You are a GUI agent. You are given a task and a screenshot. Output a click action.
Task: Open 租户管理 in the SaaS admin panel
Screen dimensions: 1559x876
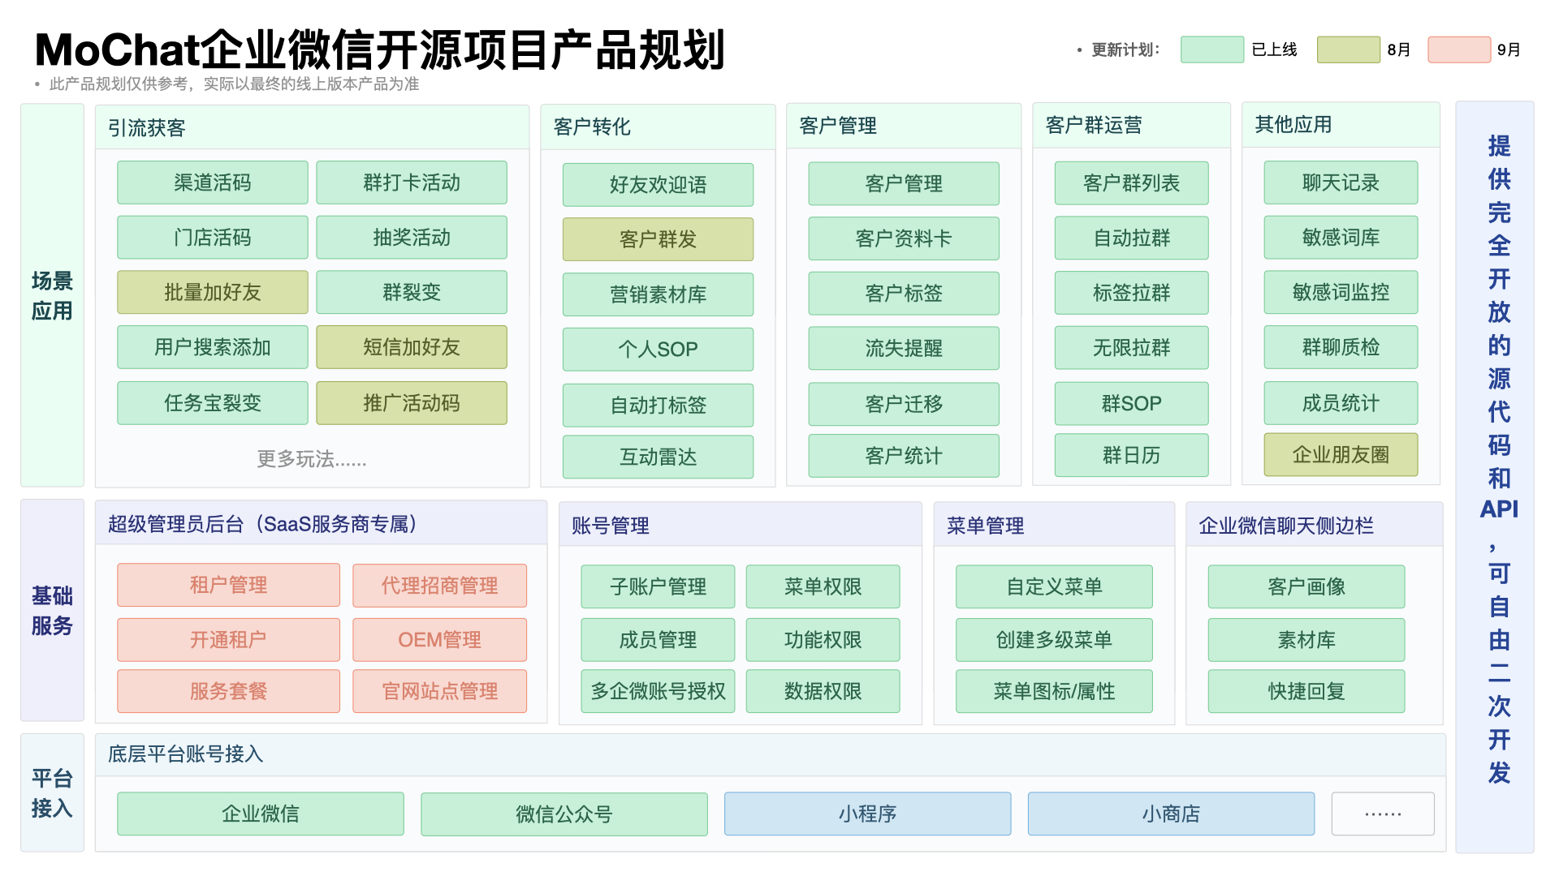point(228,585)
